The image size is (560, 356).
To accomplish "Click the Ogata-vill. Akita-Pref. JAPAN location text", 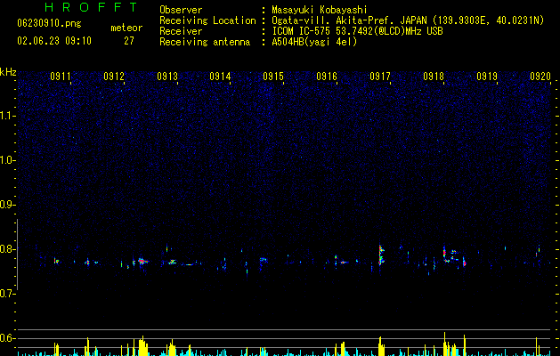I will tap(408, 20).
